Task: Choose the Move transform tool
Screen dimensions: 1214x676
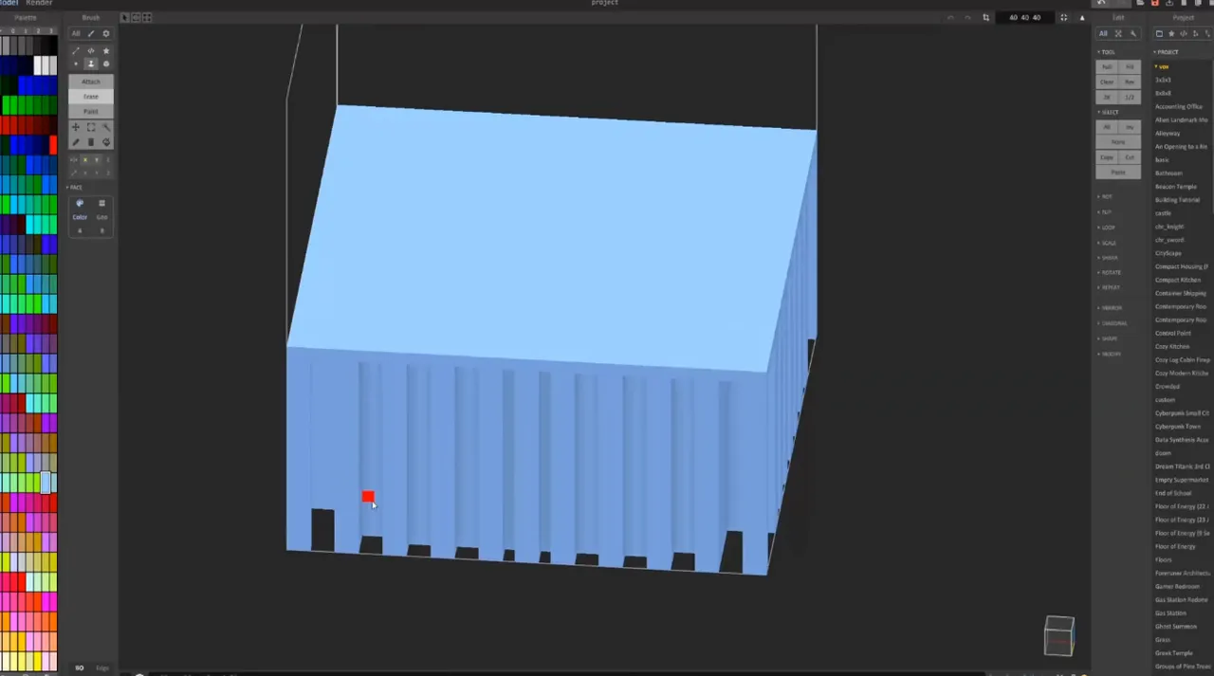Action: 76,127
